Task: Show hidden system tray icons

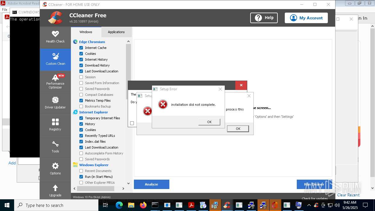Action: [x=309, y=205]
